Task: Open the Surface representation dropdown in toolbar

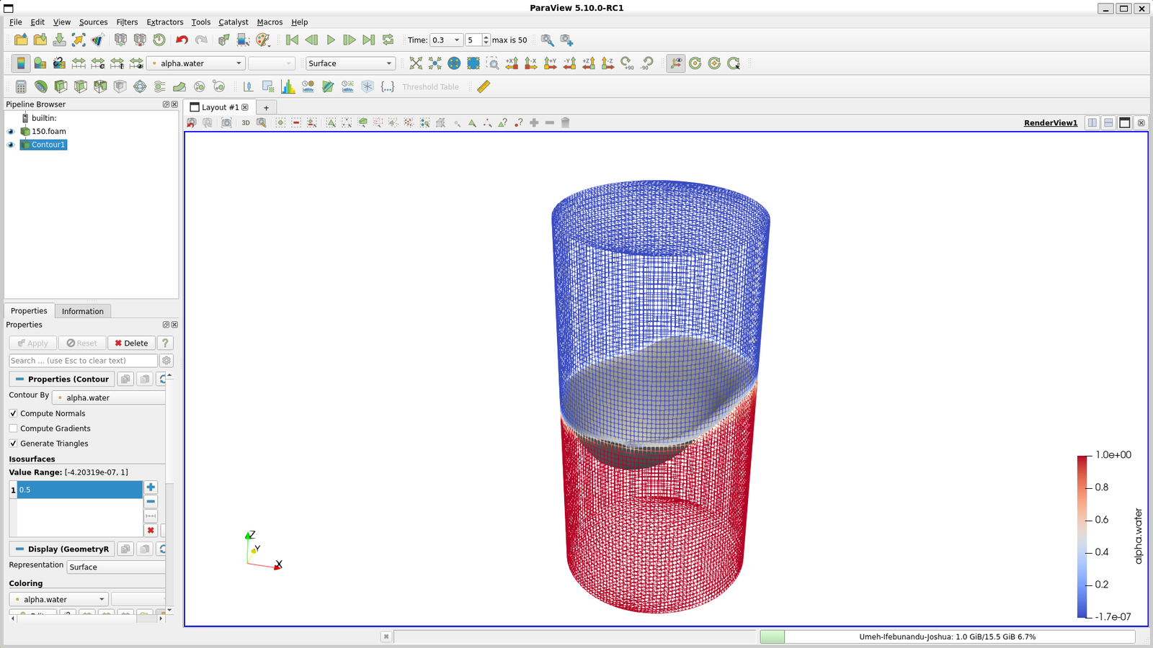Action: tap(350, 63)
